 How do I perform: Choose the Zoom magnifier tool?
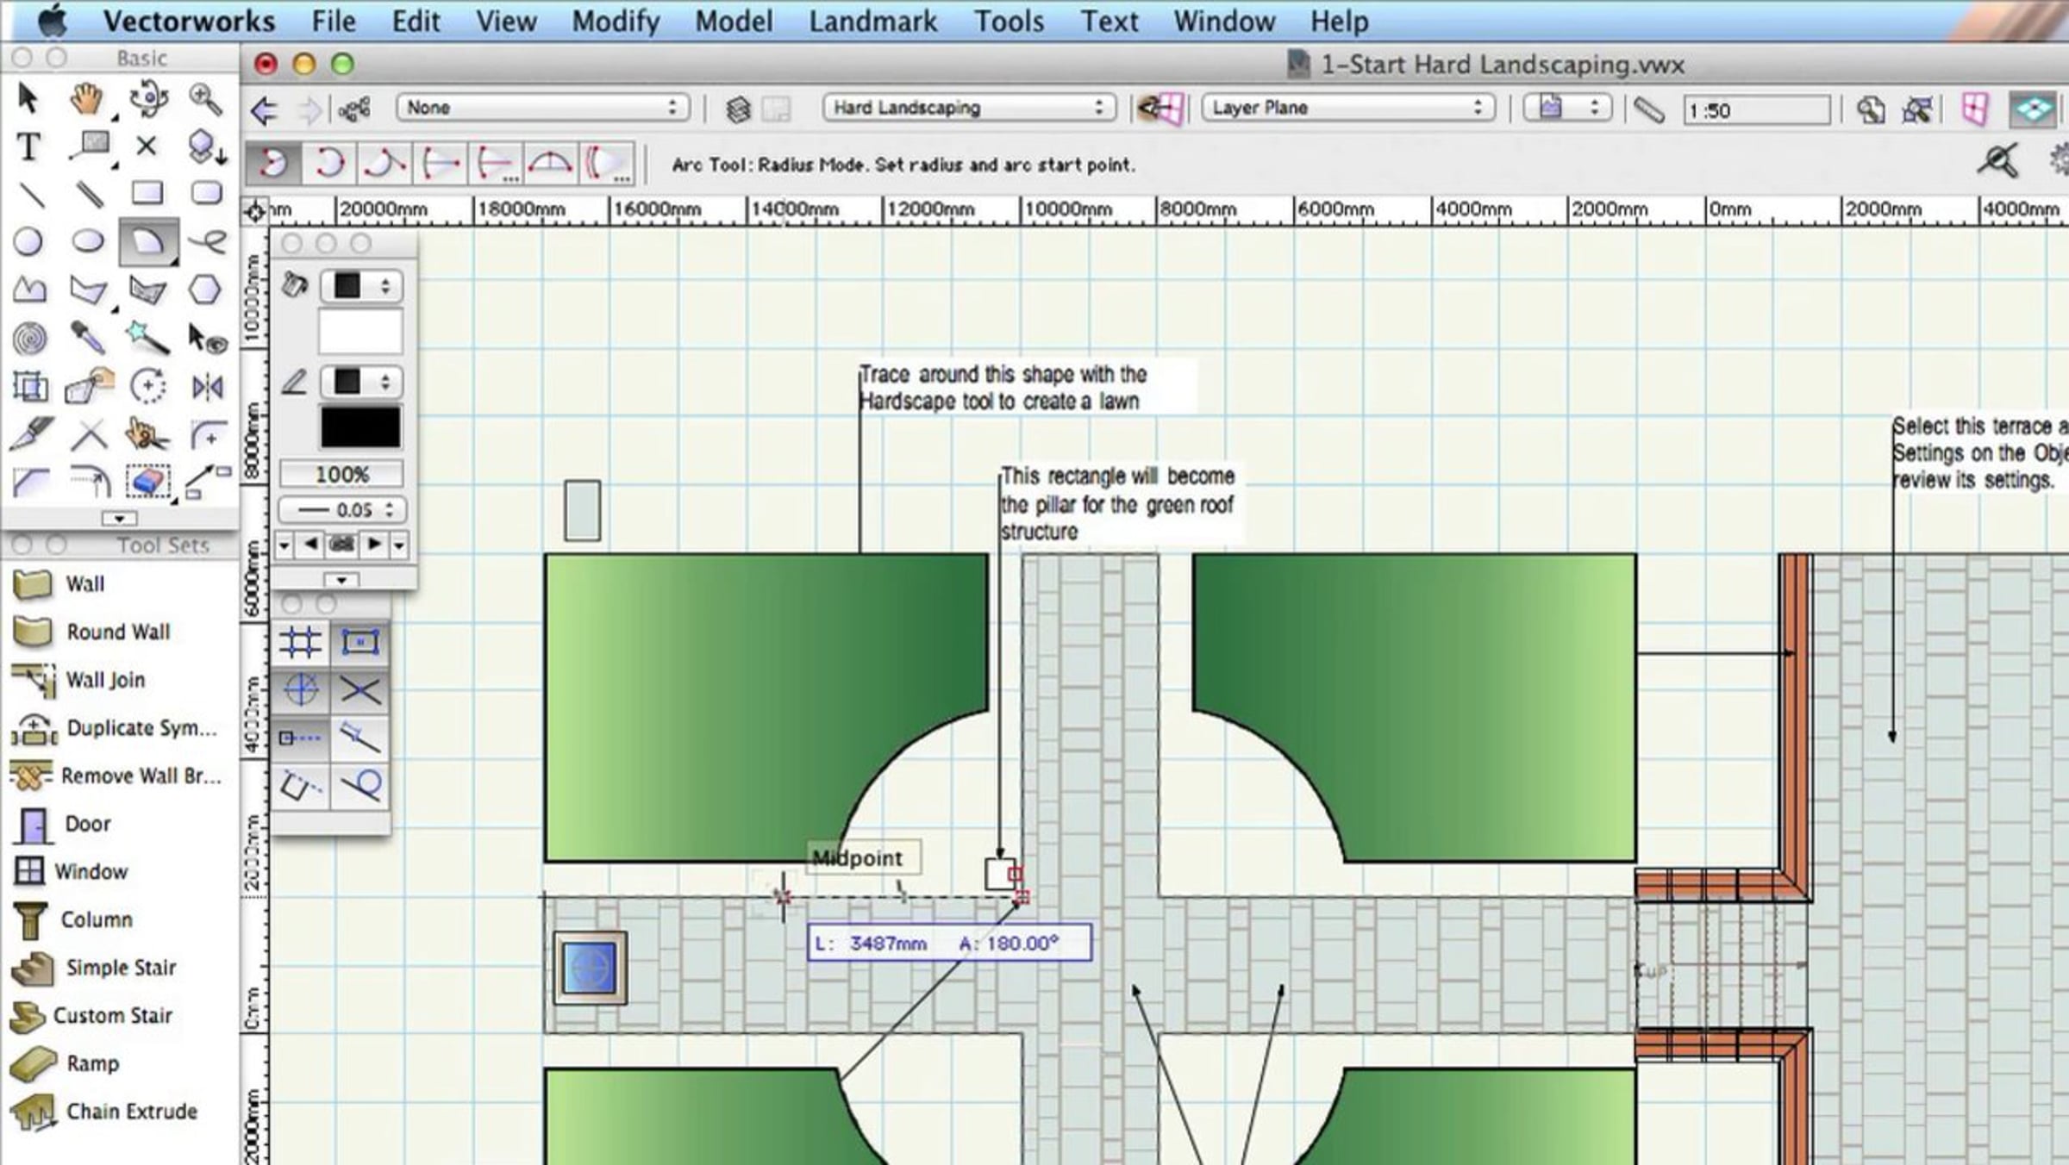(205, 100)
